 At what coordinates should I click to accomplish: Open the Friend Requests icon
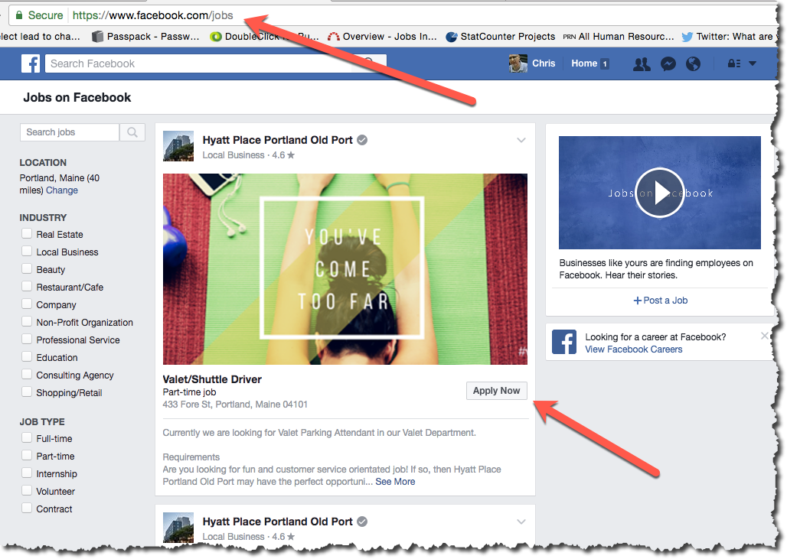pos(642,63)
